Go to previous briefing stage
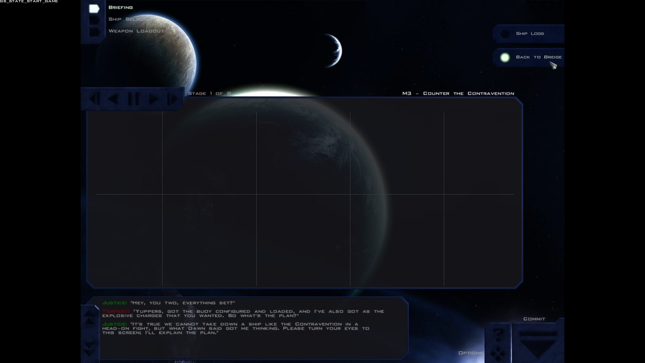The image size is (645, 363). coord(113,99)
